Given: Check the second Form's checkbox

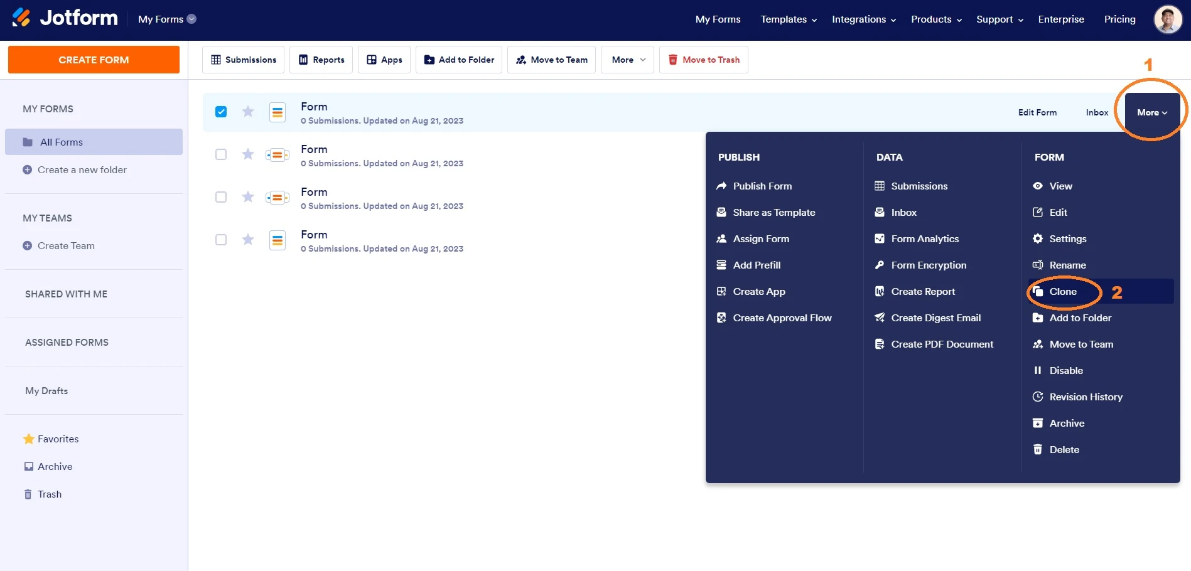Looking at the screenshot, I should pyautogui.click(x=221, y=154).
